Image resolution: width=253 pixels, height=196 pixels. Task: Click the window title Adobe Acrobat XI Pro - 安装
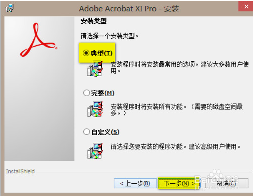(x=129, y=8)
